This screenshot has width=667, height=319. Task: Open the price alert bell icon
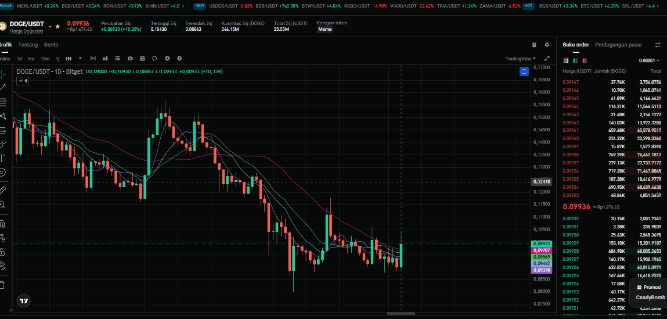pyautogui.click(x=547, y=45)
